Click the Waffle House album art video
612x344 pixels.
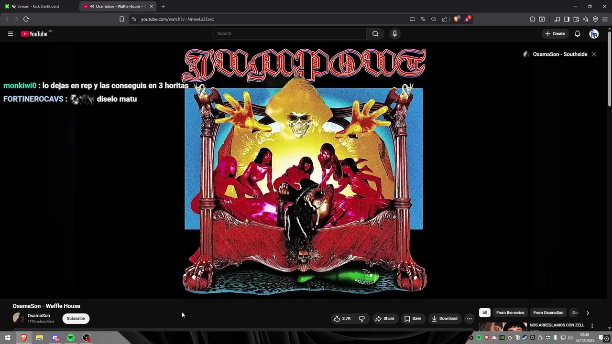click(305, 170)
